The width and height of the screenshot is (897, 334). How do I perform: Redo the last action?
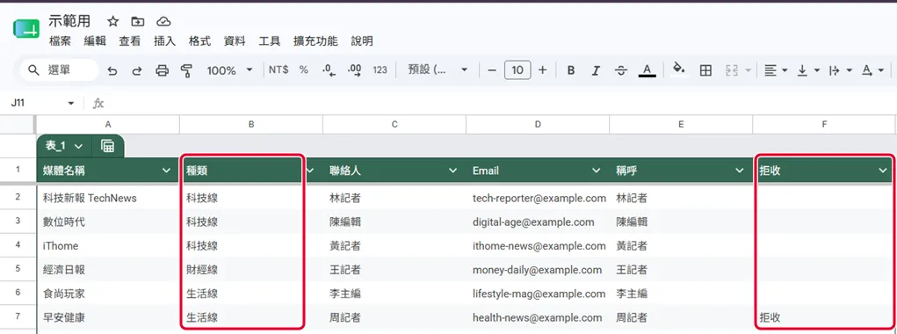click(x=137, y=70)
